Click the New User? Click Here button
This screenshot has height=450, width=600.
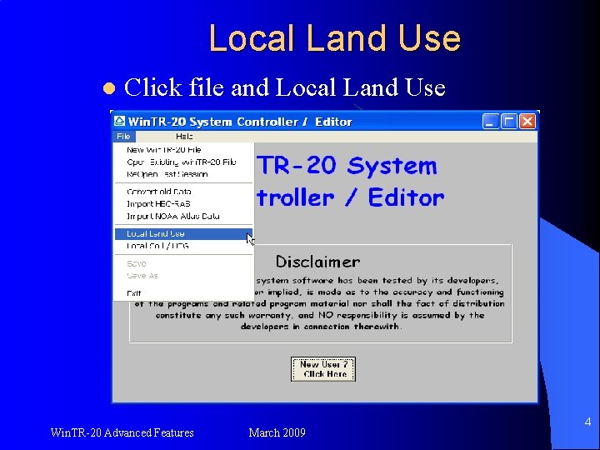point(323,369)
